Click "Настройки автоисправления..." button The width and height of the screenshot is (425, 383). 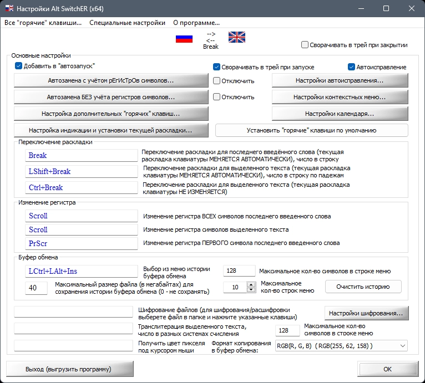[339, 80]
